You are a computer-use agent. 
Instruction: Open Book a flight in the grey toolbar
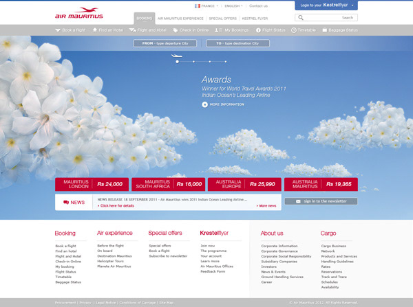coord(70,30)
